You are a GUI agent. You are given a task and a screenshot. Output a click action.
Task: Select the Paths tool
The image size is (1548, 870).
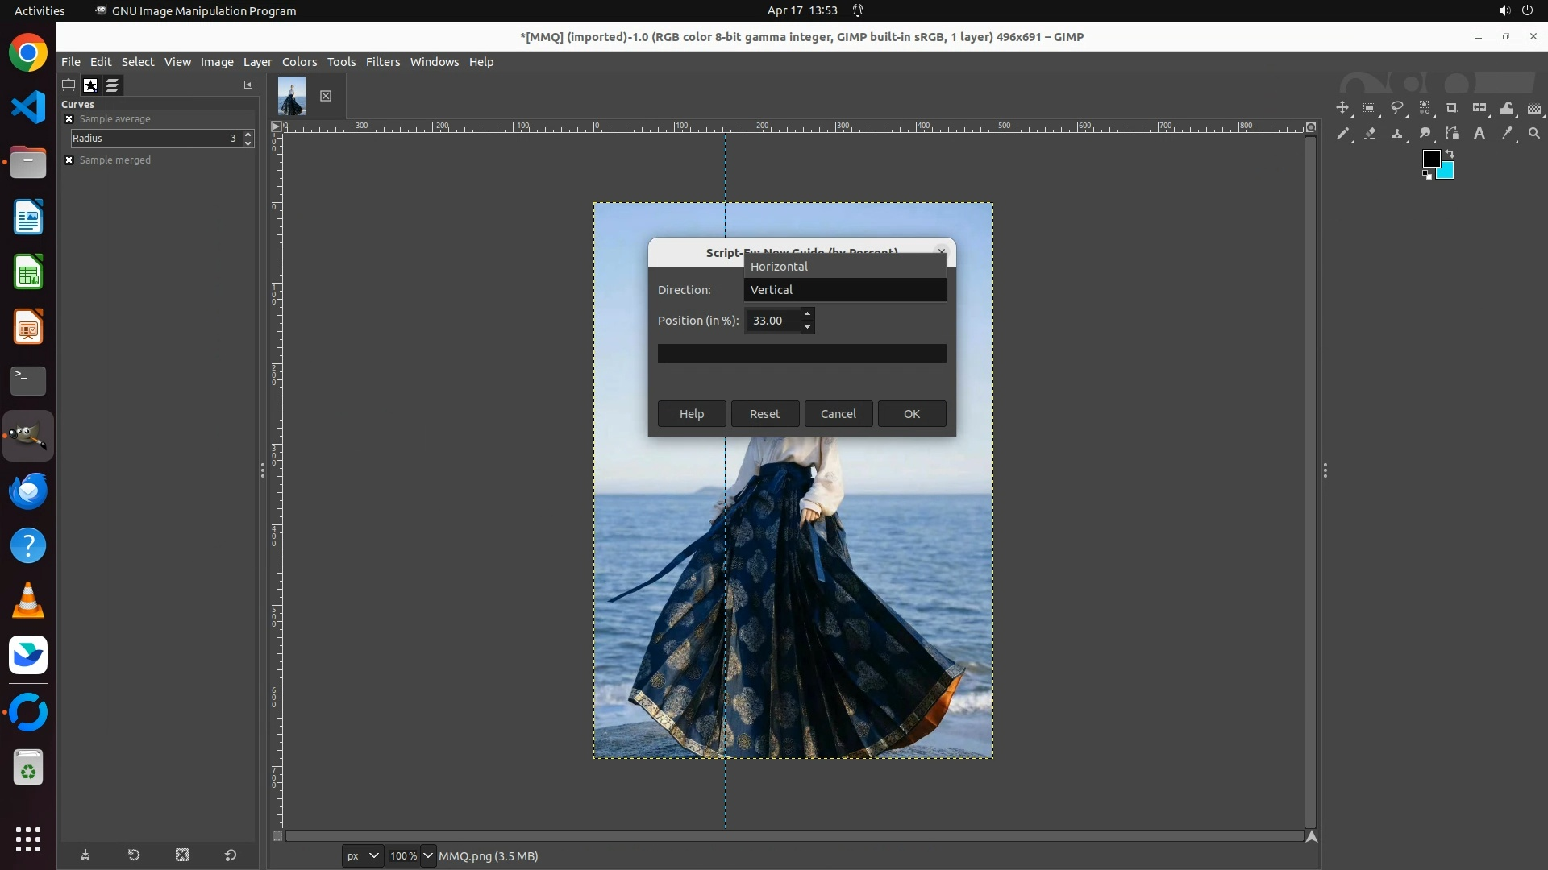pos(1452,134)
